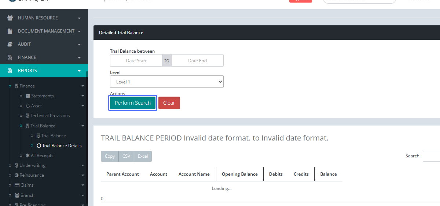The image size is (440, 206).
Task: Expand the Underwriting reports arrow
Action: [83, 165]
